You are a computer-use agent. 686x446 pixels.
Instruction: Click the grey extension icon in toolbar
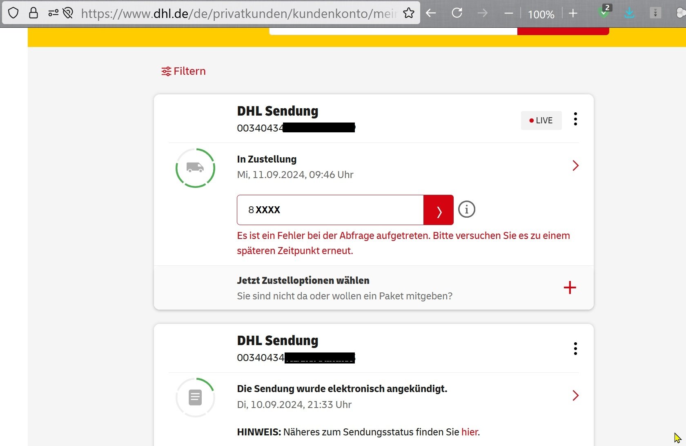[x=655, y=13]
